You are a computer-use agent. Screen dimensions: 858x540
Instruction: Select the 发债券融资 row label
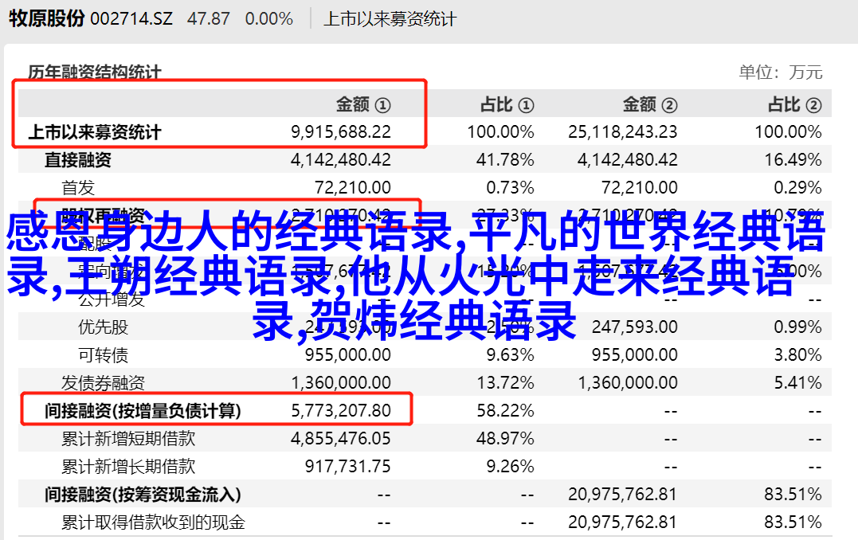pos(103,383)
